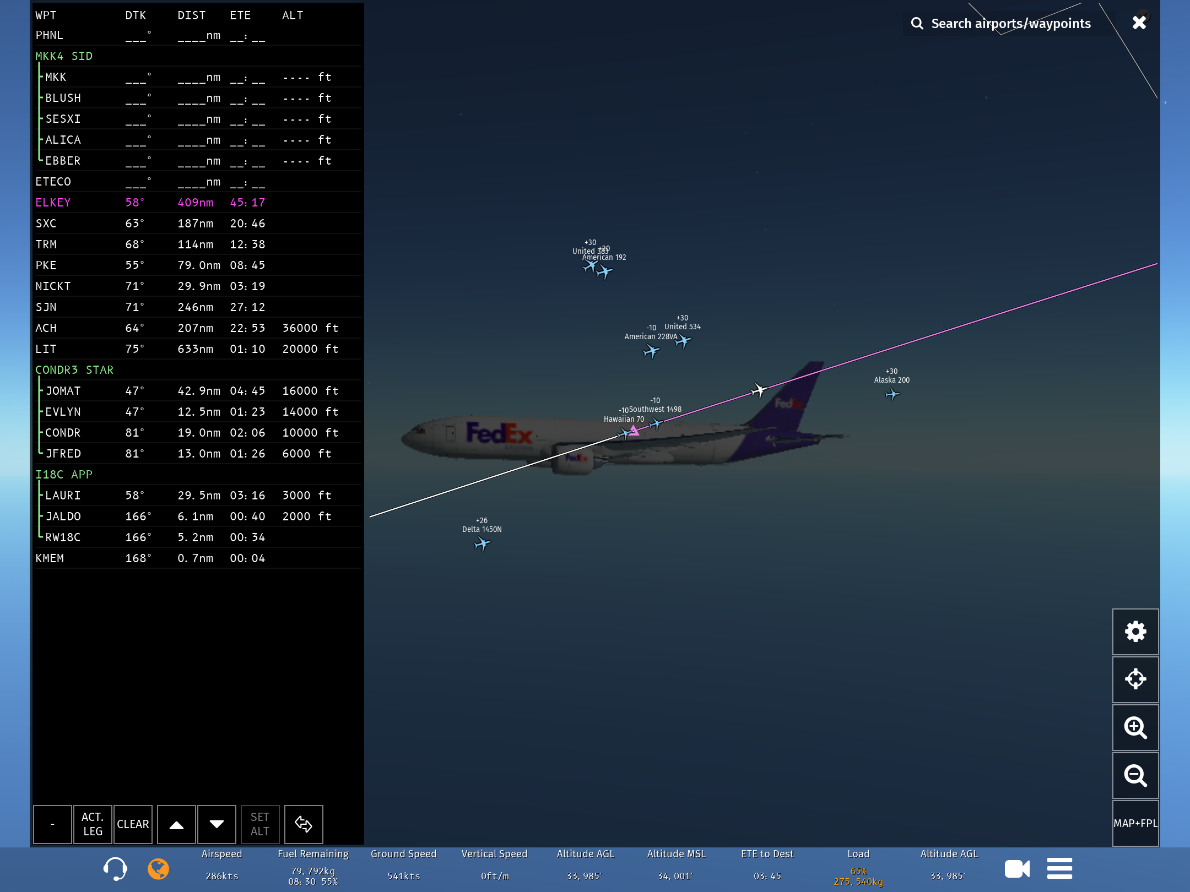Zoom in on the map

coord(1135,727)
